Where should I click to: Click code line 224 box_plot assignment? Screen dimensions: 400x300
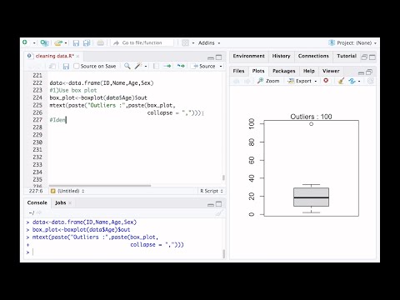coord(98,97)
